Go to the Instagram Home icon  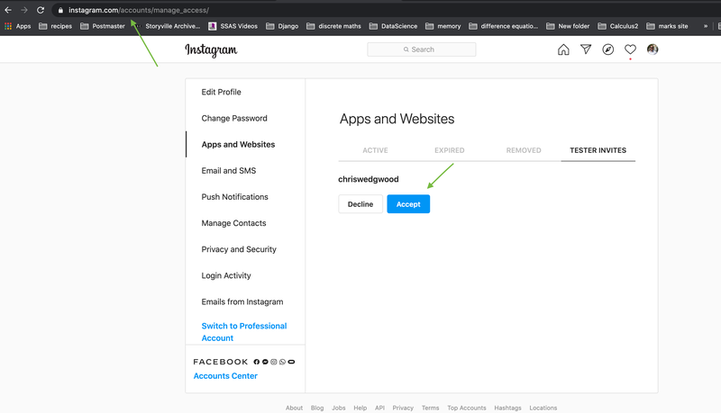click(563, 49)
